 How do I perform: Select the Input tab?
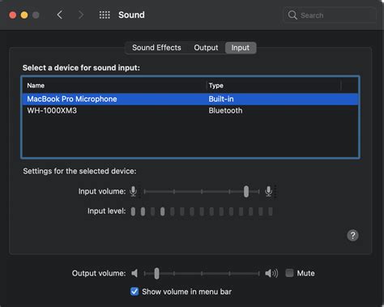pos(241,48)
